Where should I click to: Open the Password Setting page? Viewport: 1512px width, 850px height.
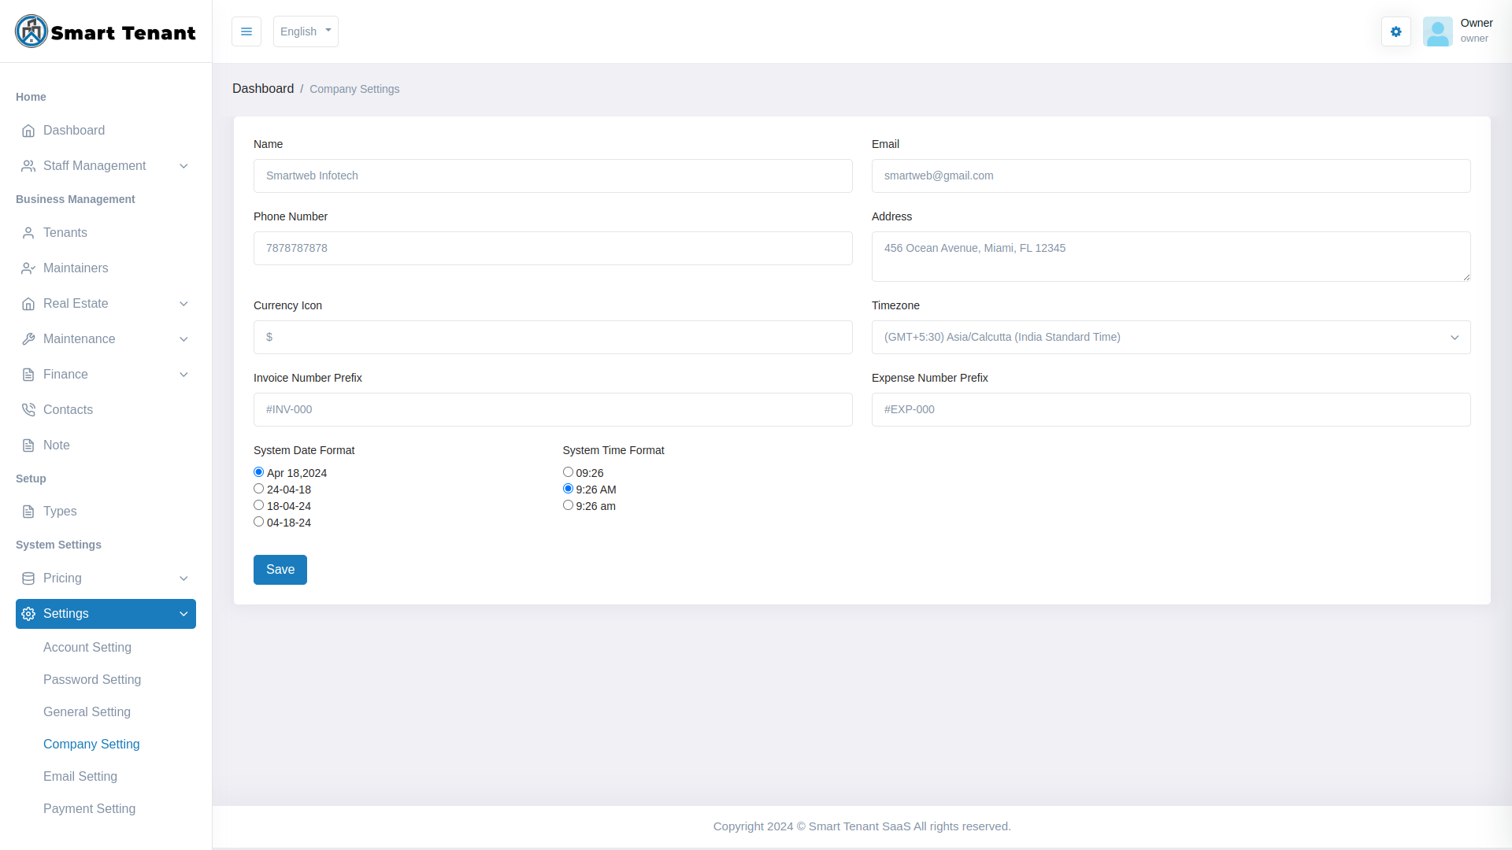click(x=92, y=679)
